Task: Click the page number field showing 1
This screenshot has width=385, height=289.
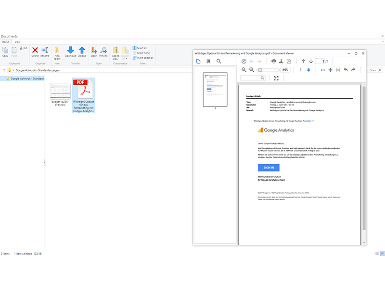Action: pyautogui.click(x=320, y=62)
